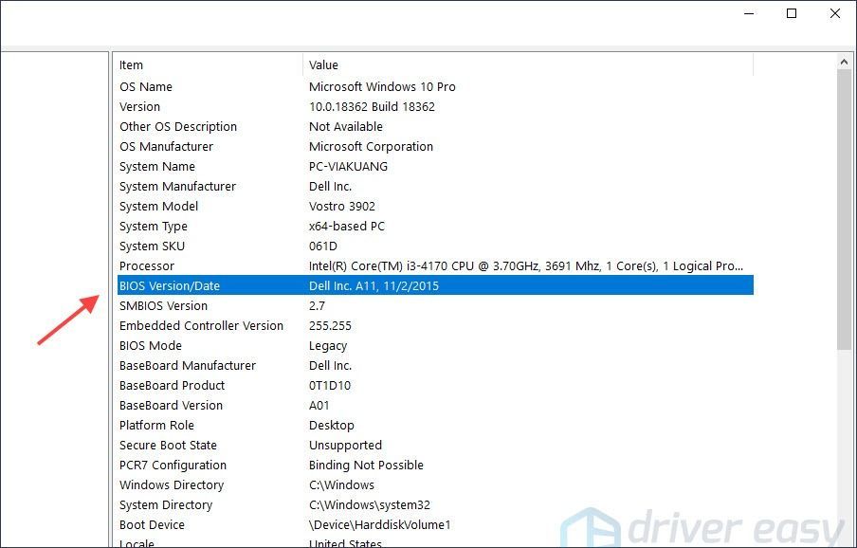Viewport: 857px width, 548px height.
Task: Click the value A01
Action: click(x=319, y=406)
